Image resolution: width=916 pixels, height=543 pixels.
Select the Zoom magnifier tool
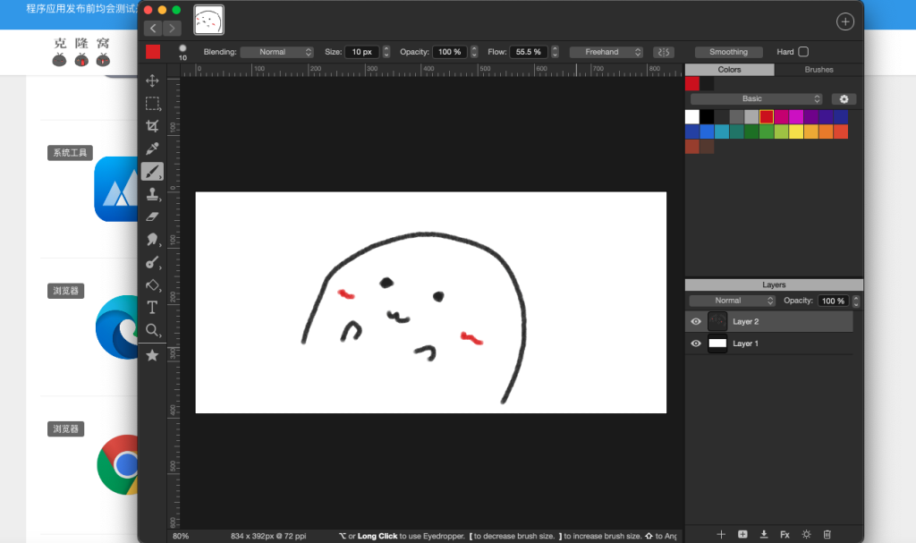tap(152, 330)
